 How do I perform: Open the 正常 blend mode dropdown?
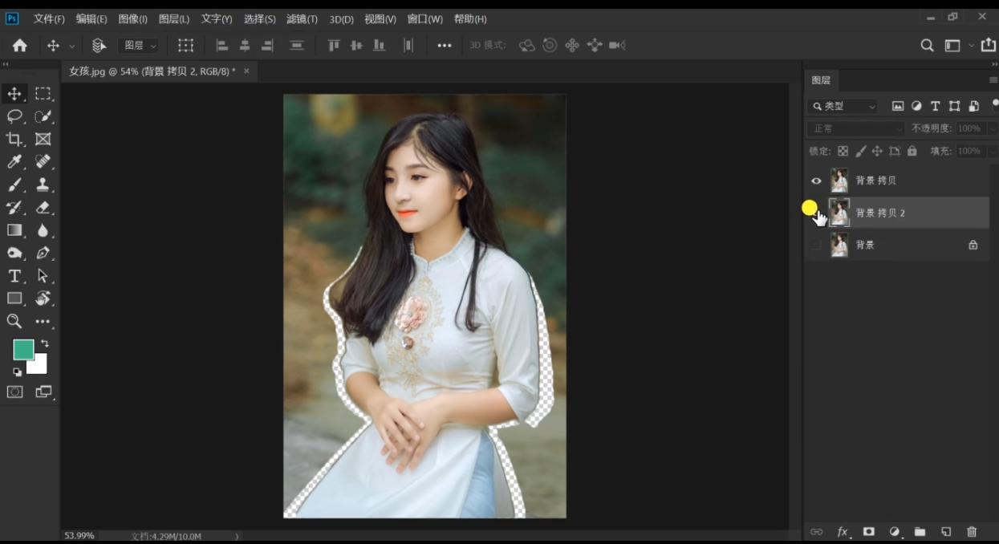click(855, 128)
